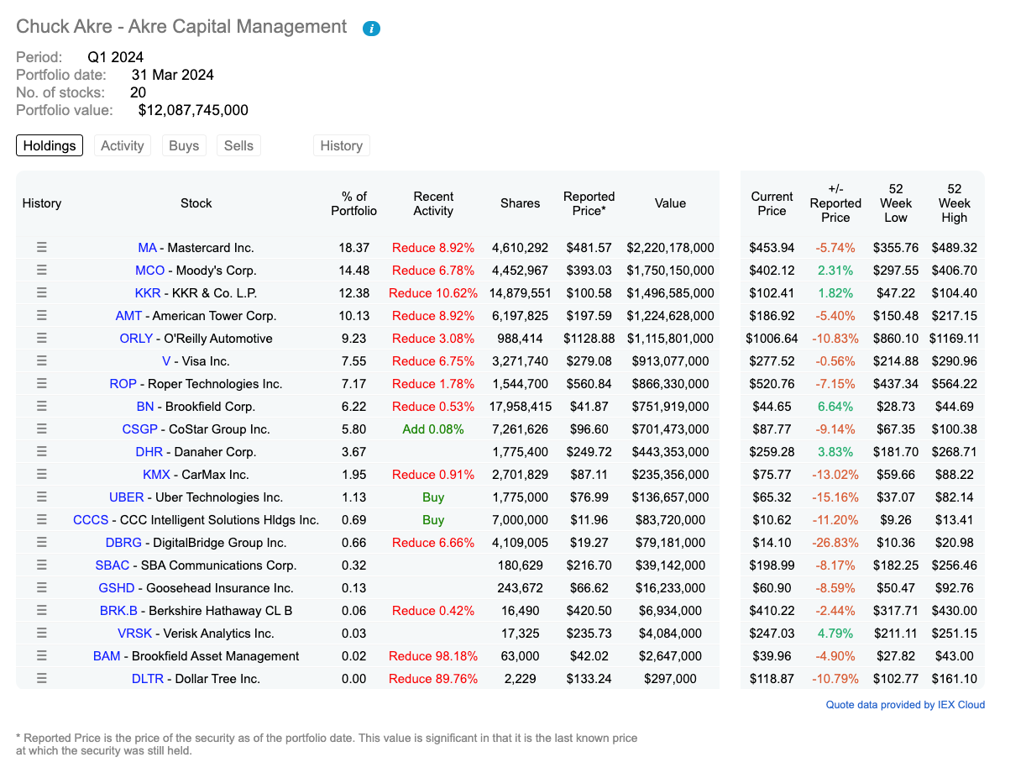
Task: Select the Holdings tab
Action: (x=50, y=145)
